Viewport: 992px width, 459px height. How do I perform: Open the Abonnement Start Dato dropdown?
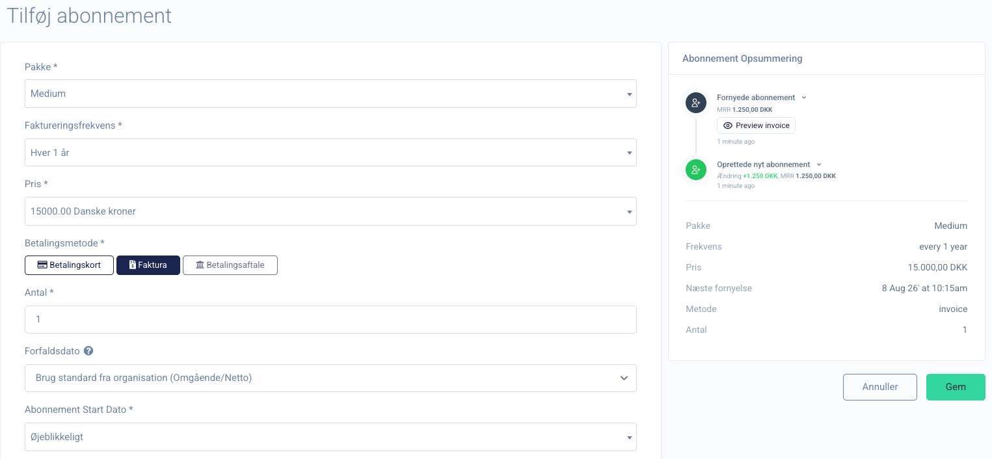(330, 437)
